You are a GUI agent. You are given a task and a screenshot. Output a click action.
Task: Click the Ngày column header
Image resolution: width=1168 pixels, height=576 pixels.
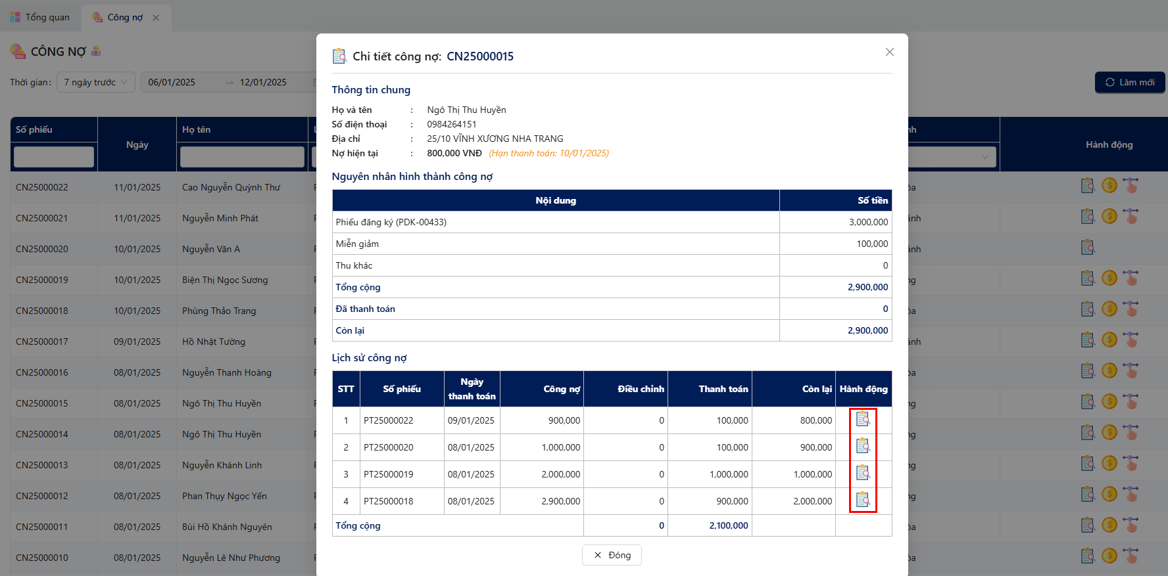[137, 144]
